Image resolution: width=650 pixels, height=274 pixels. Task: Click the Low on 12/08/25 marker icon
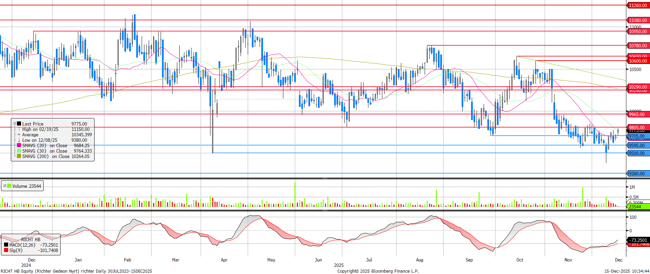pos(19,140)
